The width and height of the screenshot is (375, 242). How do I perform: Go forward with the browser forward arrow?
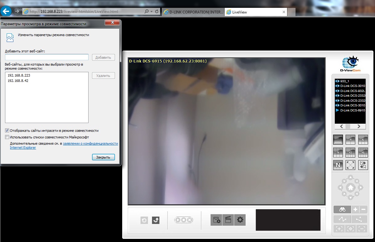tap(17, 11)
